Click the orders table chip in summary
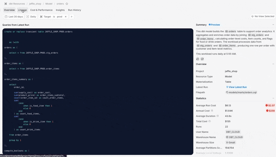Image resolution: width=276 pixels, height=157 pixels. [x=230, y=31]
